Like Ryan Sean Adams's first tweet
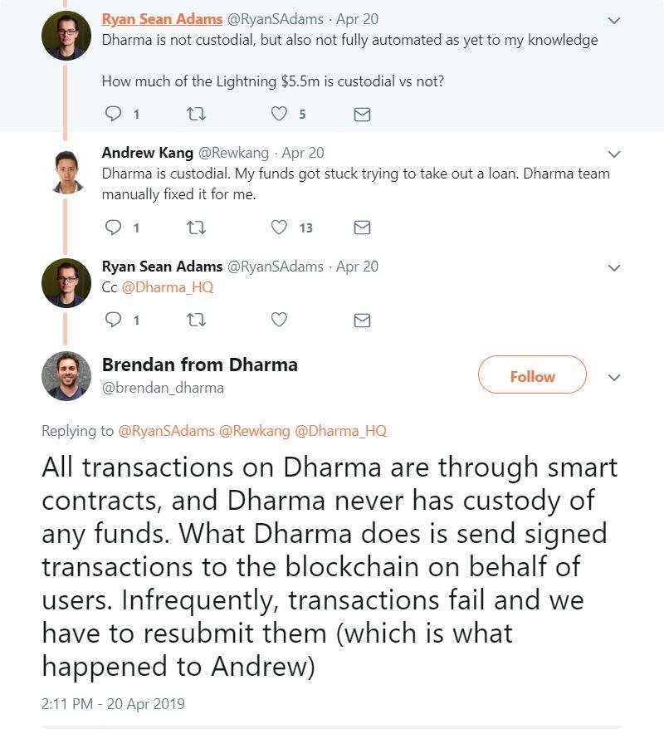The height and width of the screenshot is (729, 664). (x=278, y=115)
